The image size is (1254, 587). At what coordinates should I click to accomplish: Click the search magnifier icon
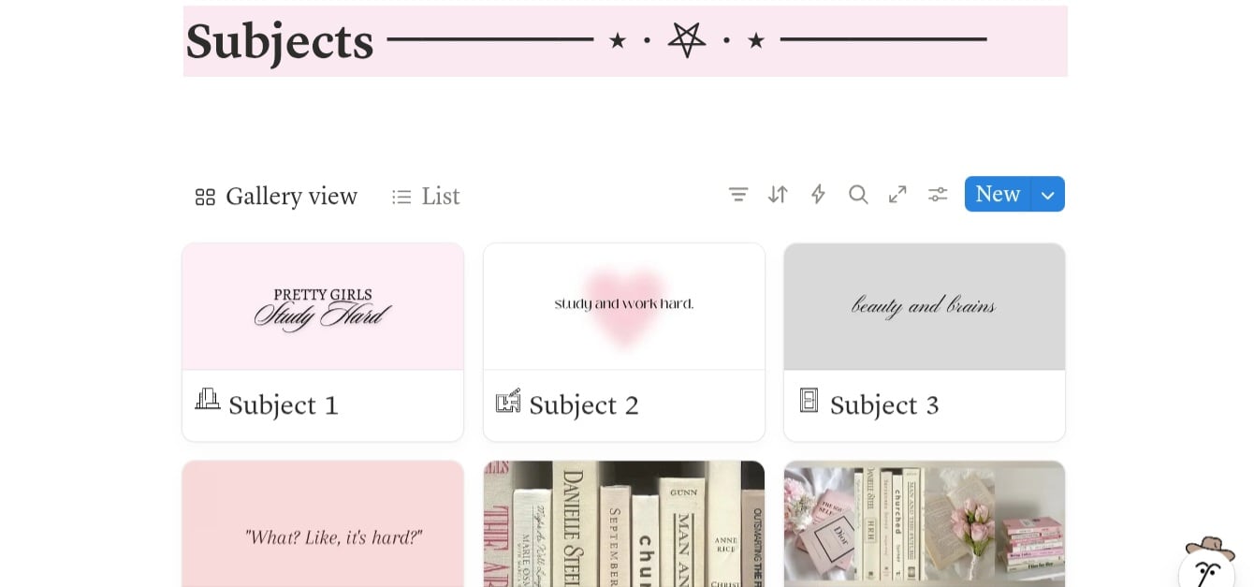tap(858, 194)
